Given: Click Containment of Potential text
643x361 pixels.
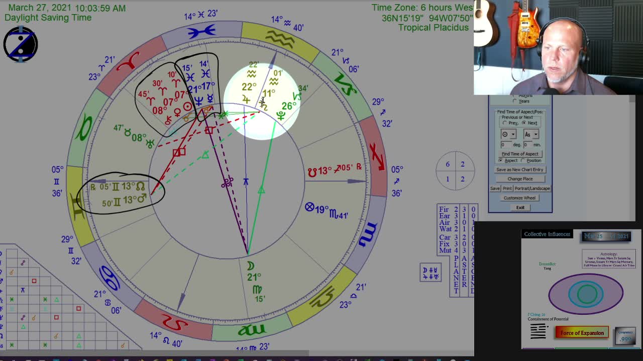Looking at the screenshot, I should (x=548, y=319).
